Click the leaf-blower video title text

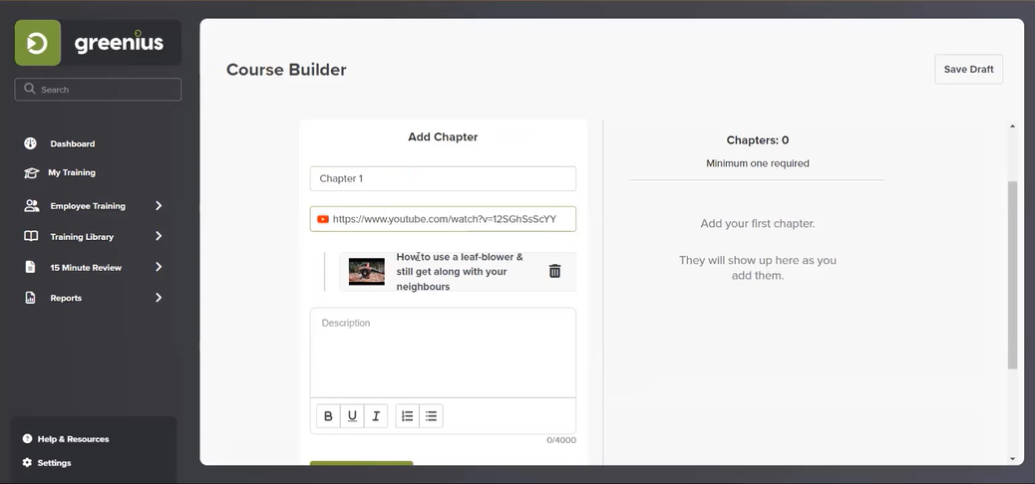pos(460,272)
